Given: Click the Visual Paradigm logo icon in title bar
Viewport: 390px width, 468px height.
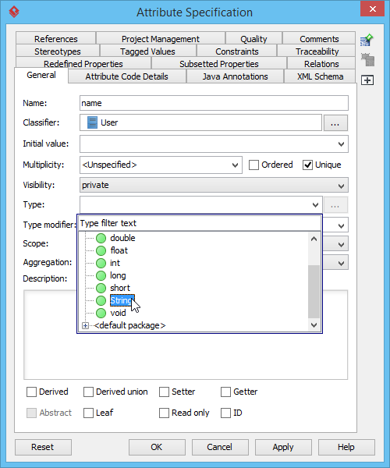Looking at the screenshot, I should click(14, 12).
